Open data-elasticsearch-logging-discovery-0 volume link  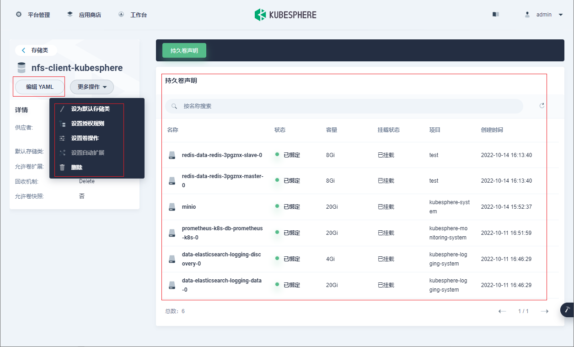pos(221,259)
